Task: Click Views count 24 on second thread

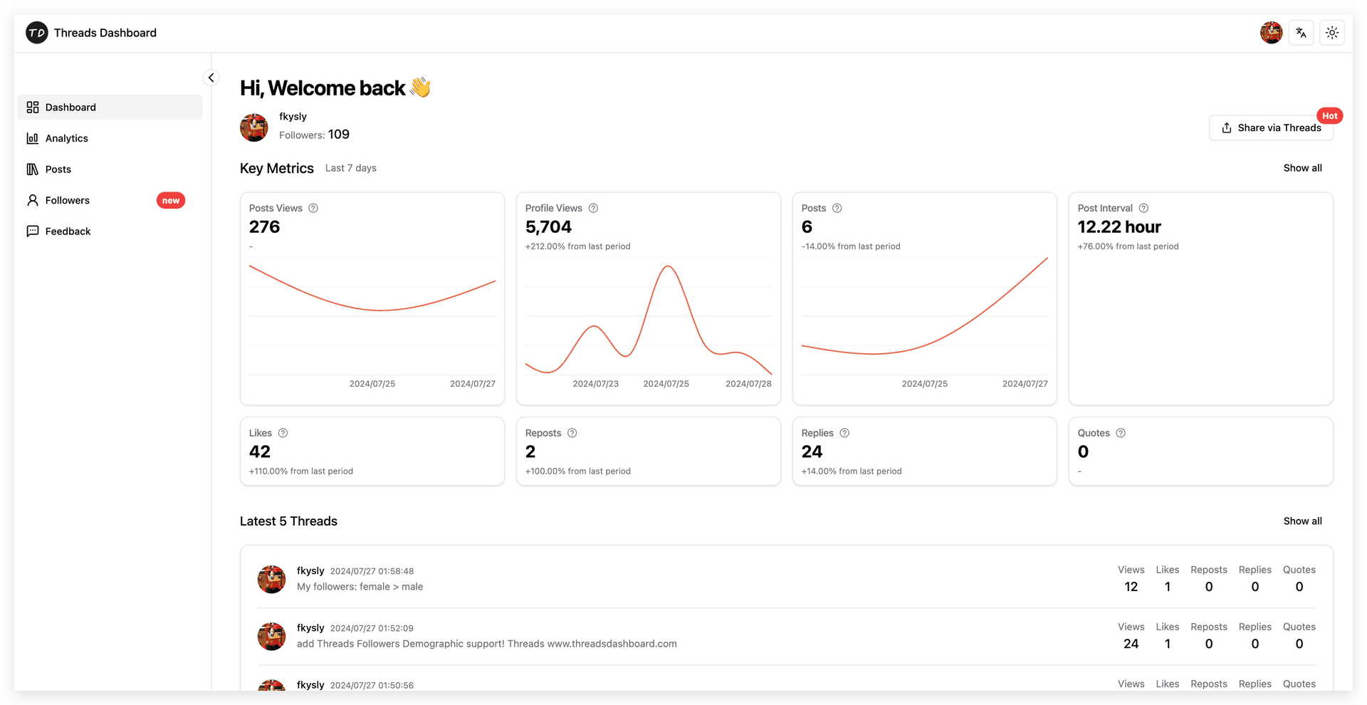Action: (1131, 644)
